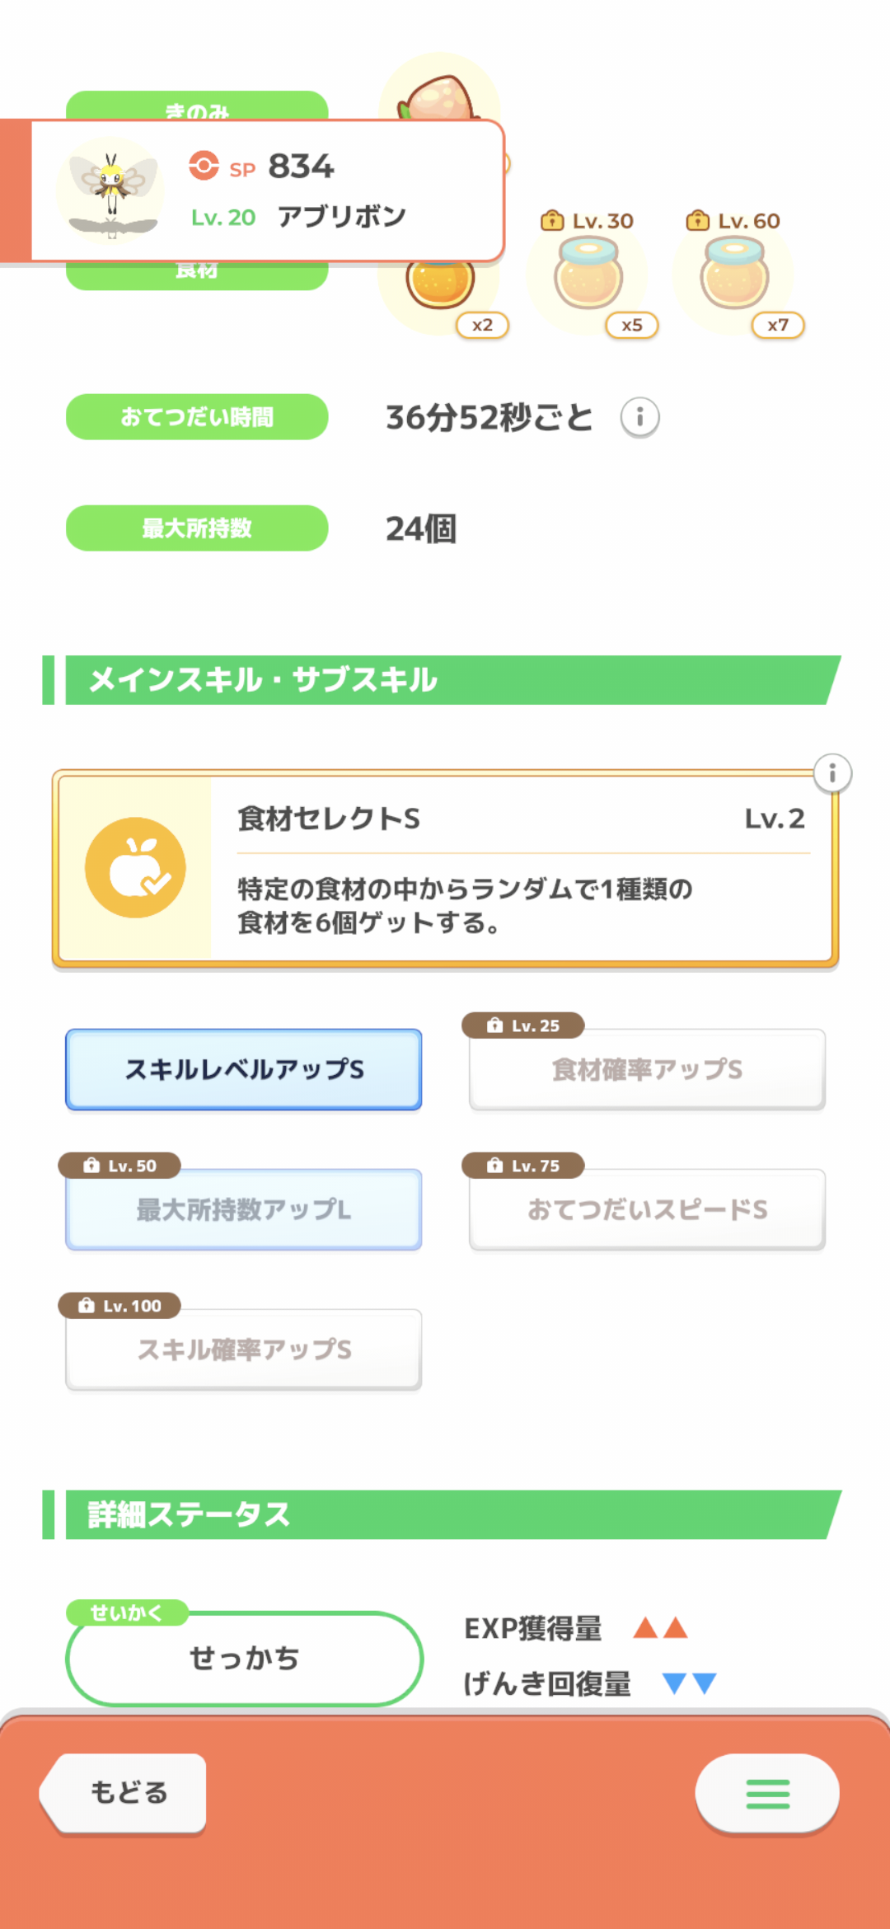Tap locked おてつだいスピードS sub skill

647,1209
